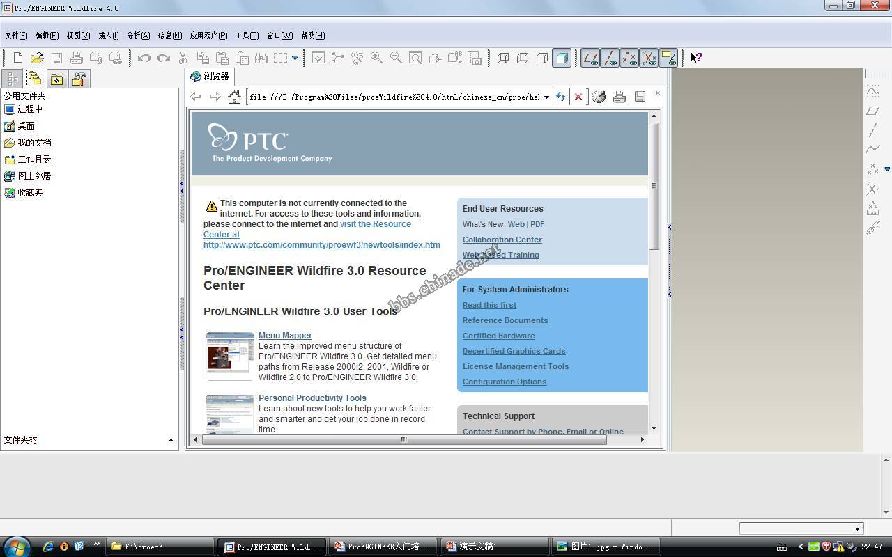892x557 pixels.
Task: Open the browser address history dropdown
Action: click(x=546, y=97)
